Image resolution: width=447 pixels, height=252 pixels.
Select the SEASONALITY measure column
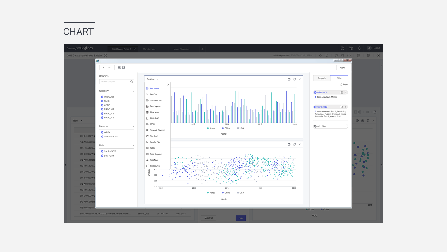(110, 136)
